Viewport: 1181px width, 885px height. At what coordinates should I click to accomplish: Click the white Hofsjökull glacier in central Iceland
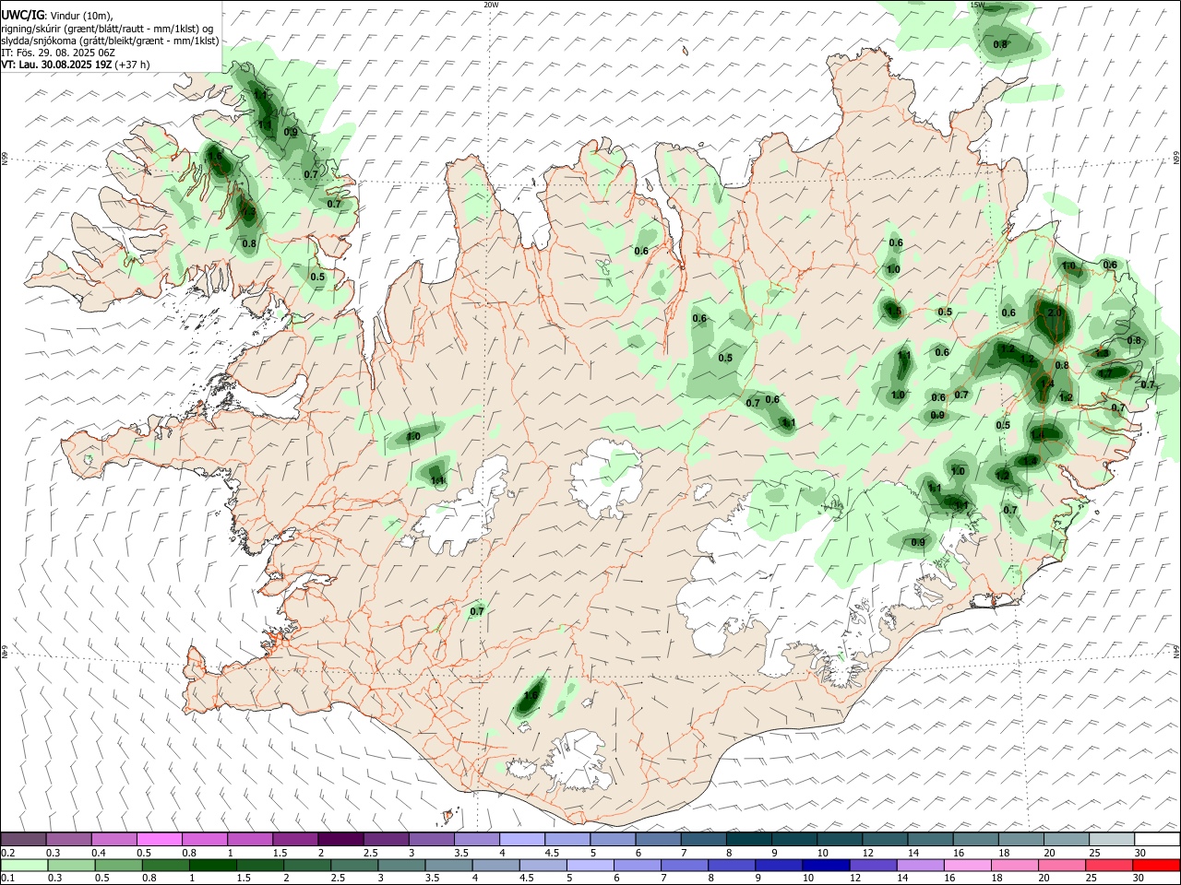point(606,478)
